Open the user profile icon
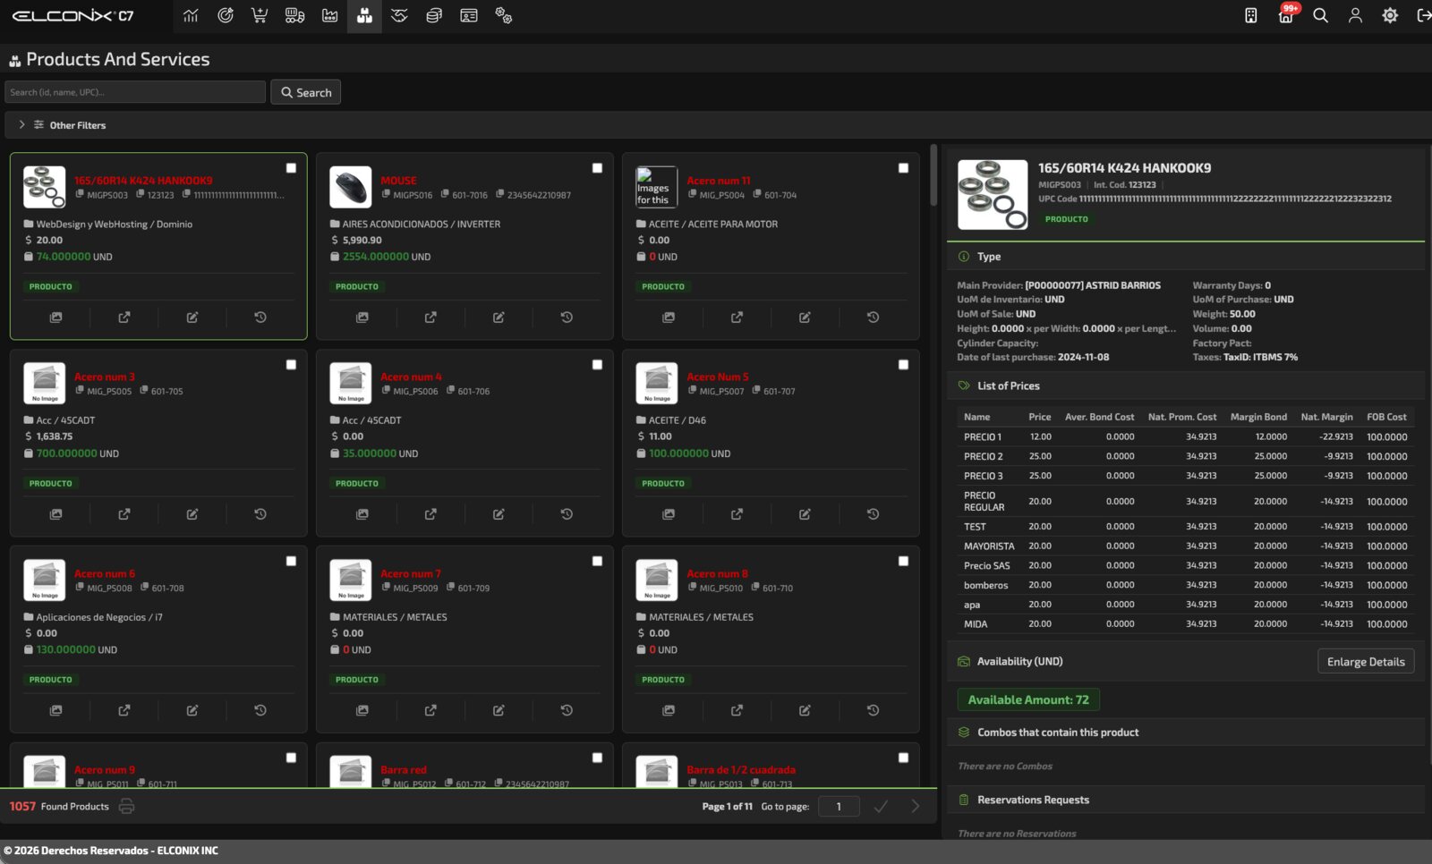Screen dimensions: 1432x864 [1355, 15]
